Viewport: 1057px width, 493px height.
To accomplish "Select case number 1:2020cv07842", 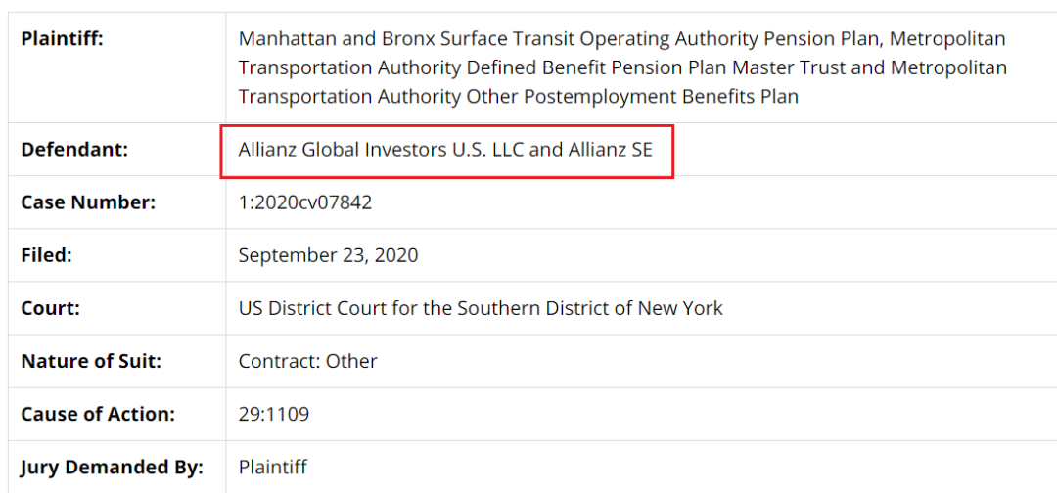I will (x=305, y=202).
